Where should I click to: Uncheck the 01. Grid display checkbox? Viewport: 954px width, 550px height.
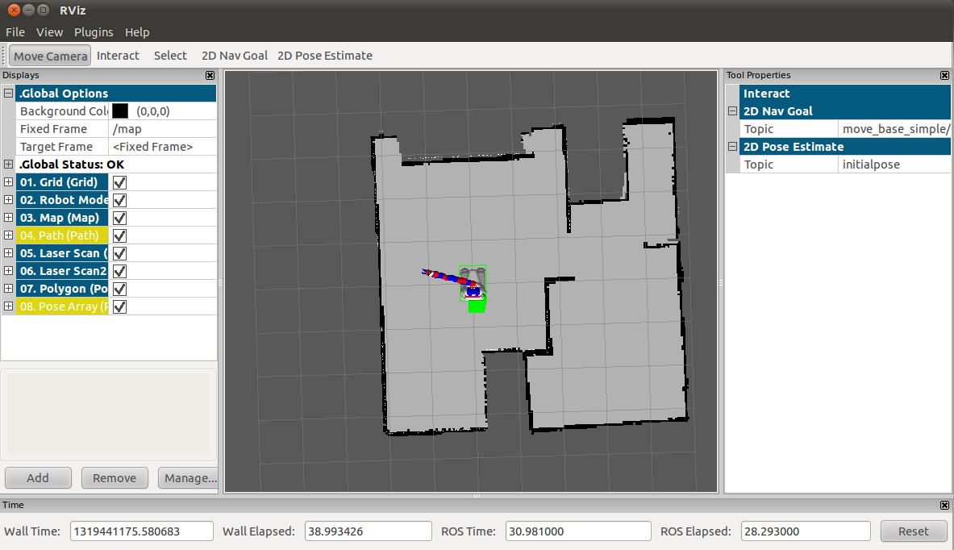[120, 182]
